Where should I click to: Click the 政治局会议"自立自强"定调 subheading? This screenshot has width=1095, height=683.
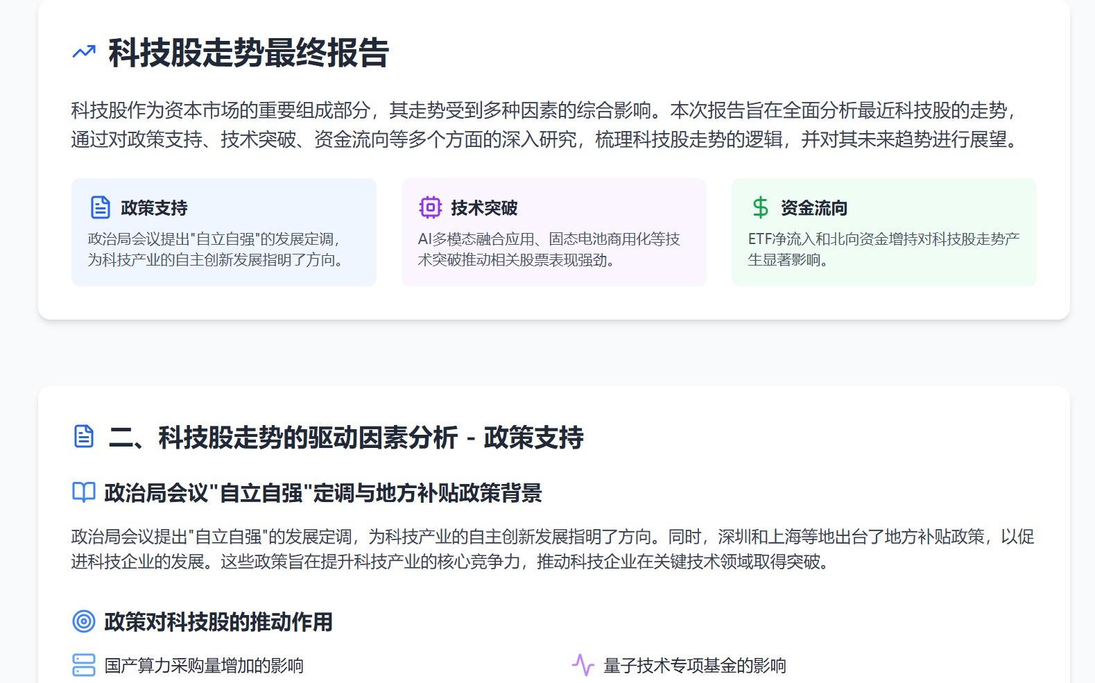[322, 493]
